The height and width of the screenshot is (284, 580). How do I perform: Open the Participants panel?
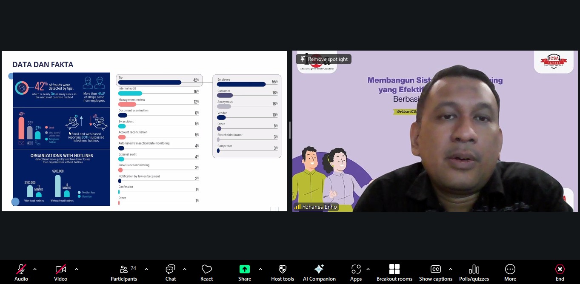(123, 272)
